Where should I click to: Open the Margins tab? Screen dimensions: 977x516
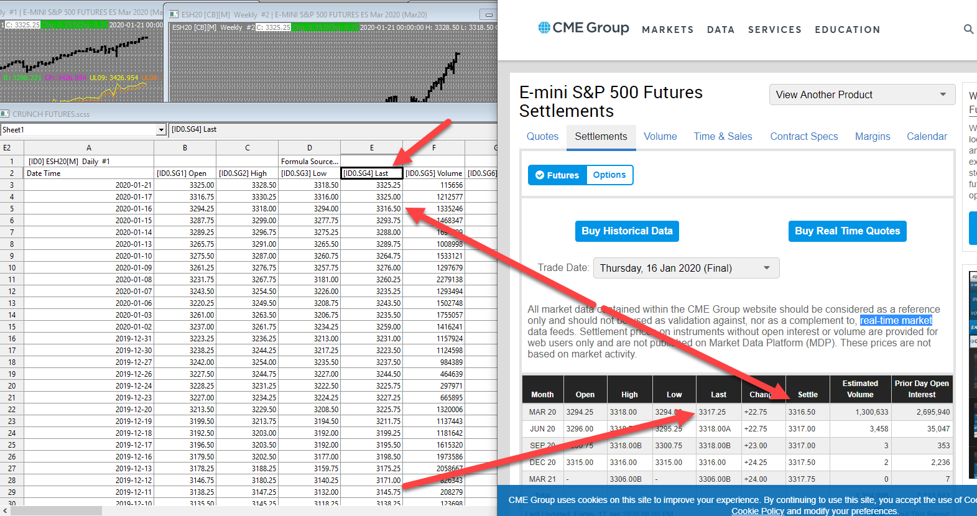pyautogui.click(x=872, y=136)
